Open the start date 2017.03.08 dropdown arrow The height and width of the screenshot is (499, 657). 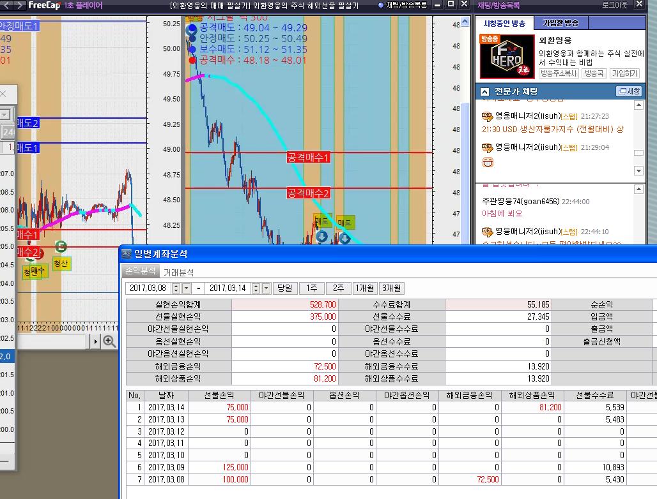tap(186, 288)
